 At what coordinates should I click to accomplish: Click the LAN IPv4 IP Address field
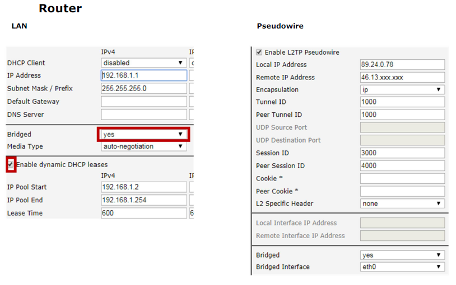tap(144, 75)
